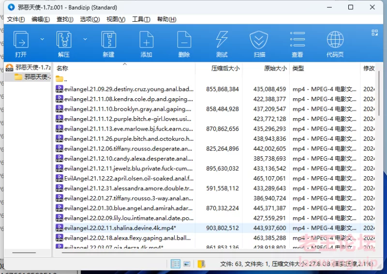Click the horizontal scrollbar under file list
The image size is (387, 274).
tap(191, 253)
